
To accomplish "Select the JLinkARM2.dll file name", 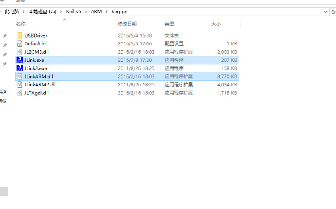I will (40, 85).
